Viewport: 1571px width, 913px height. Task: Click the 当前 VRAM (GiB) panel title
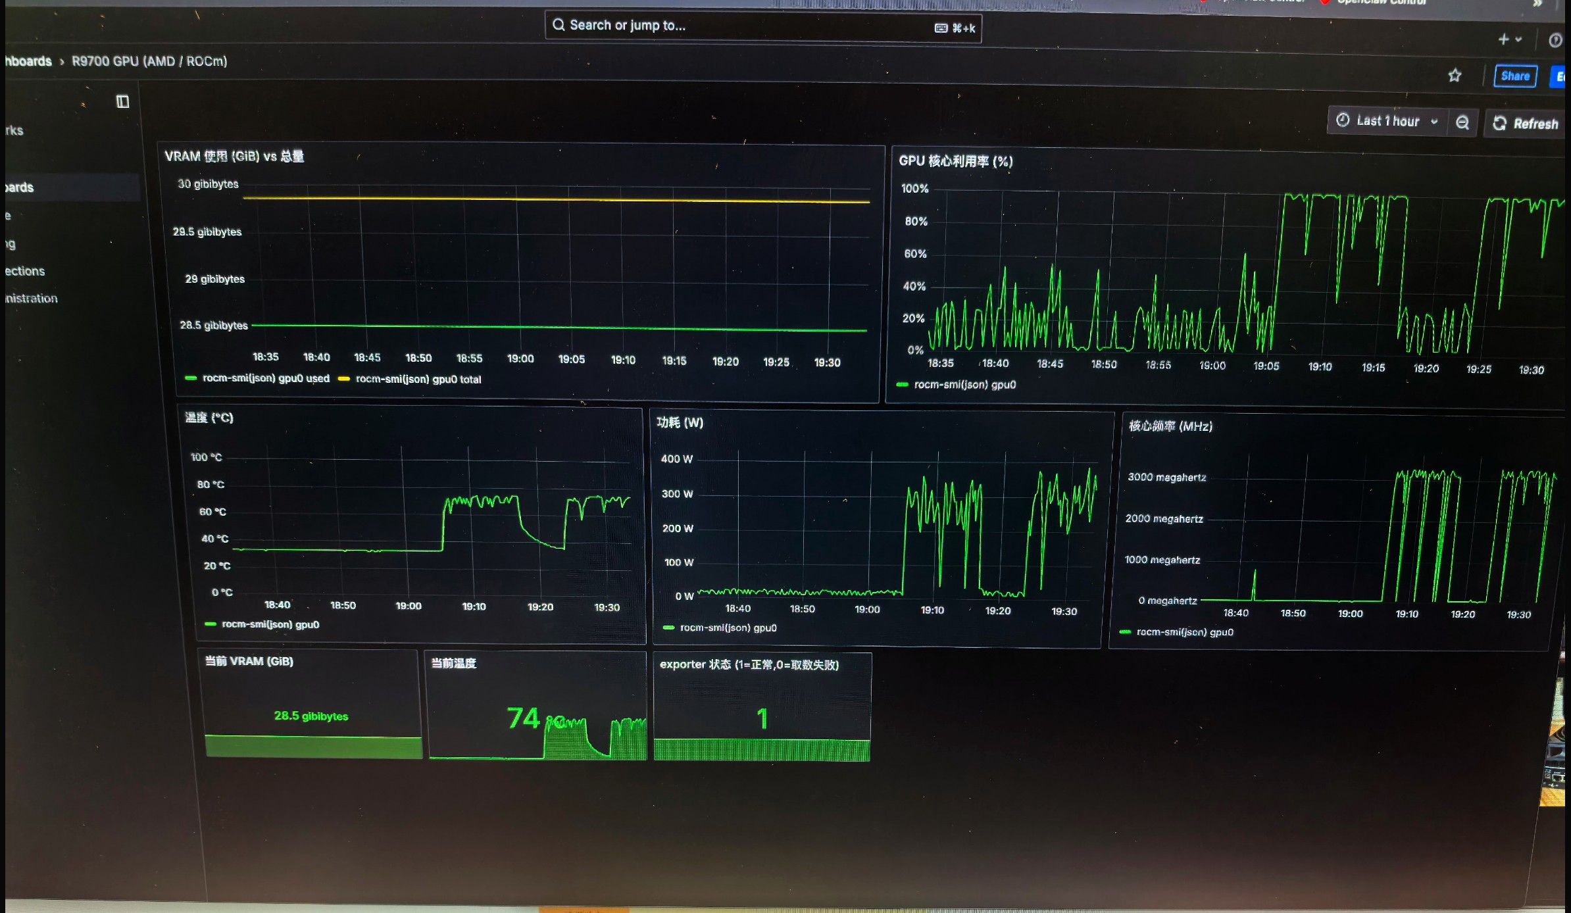tap(249, 661)
